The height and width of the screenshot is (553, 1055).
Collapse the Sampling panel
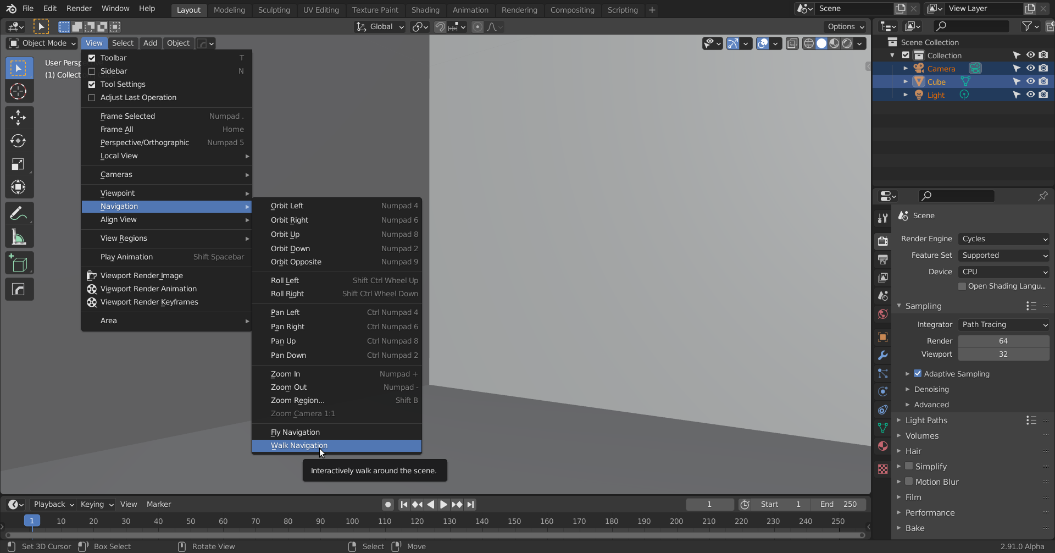pyautogui.click(x=899, y=306)
